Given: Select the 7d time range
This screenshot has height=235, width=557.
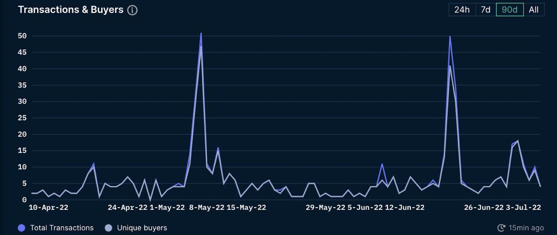Looking at the screenshot, I should [486, 10].
